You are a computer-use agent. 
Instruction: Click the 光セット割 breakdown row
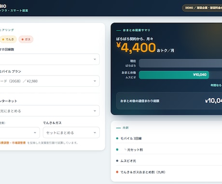coord(169,150)
